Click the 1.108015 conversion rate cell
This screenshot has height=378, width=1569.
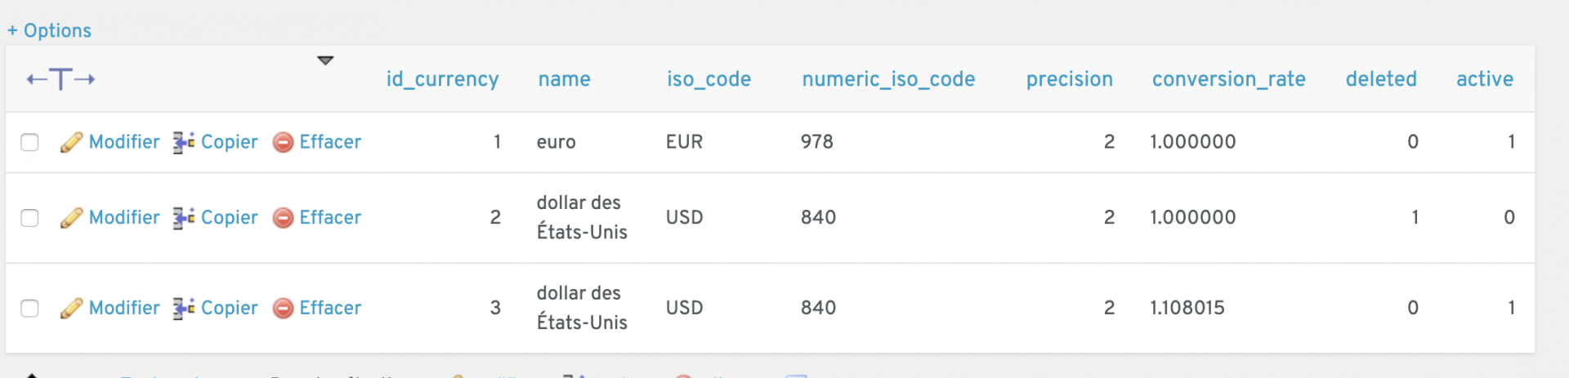click(1187, 309)
